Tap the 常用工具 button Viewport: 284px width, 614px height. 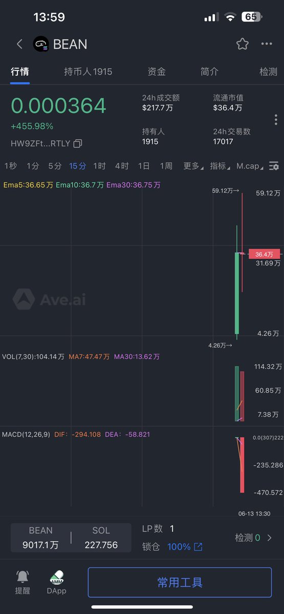click(180, 582)
